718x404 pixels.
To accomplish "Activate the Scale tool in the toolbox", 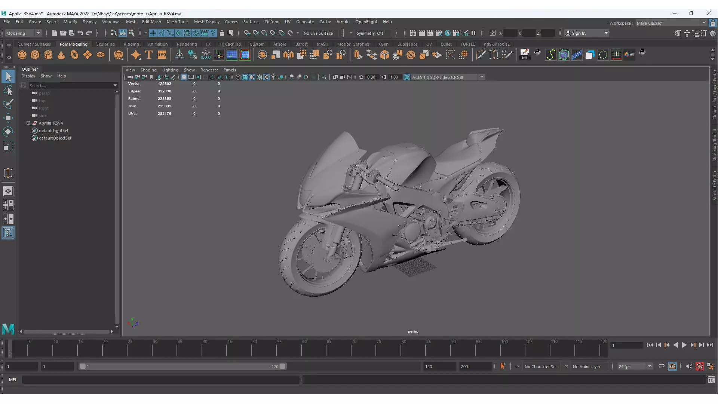I will click(x=8, y=146).
